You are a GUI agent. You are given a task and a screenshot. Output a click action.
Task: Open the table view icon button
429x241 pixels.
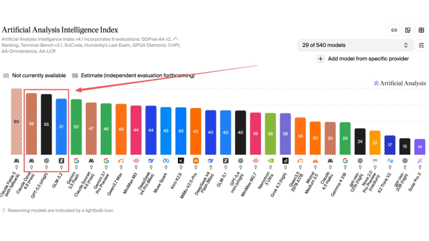[421, 30]
